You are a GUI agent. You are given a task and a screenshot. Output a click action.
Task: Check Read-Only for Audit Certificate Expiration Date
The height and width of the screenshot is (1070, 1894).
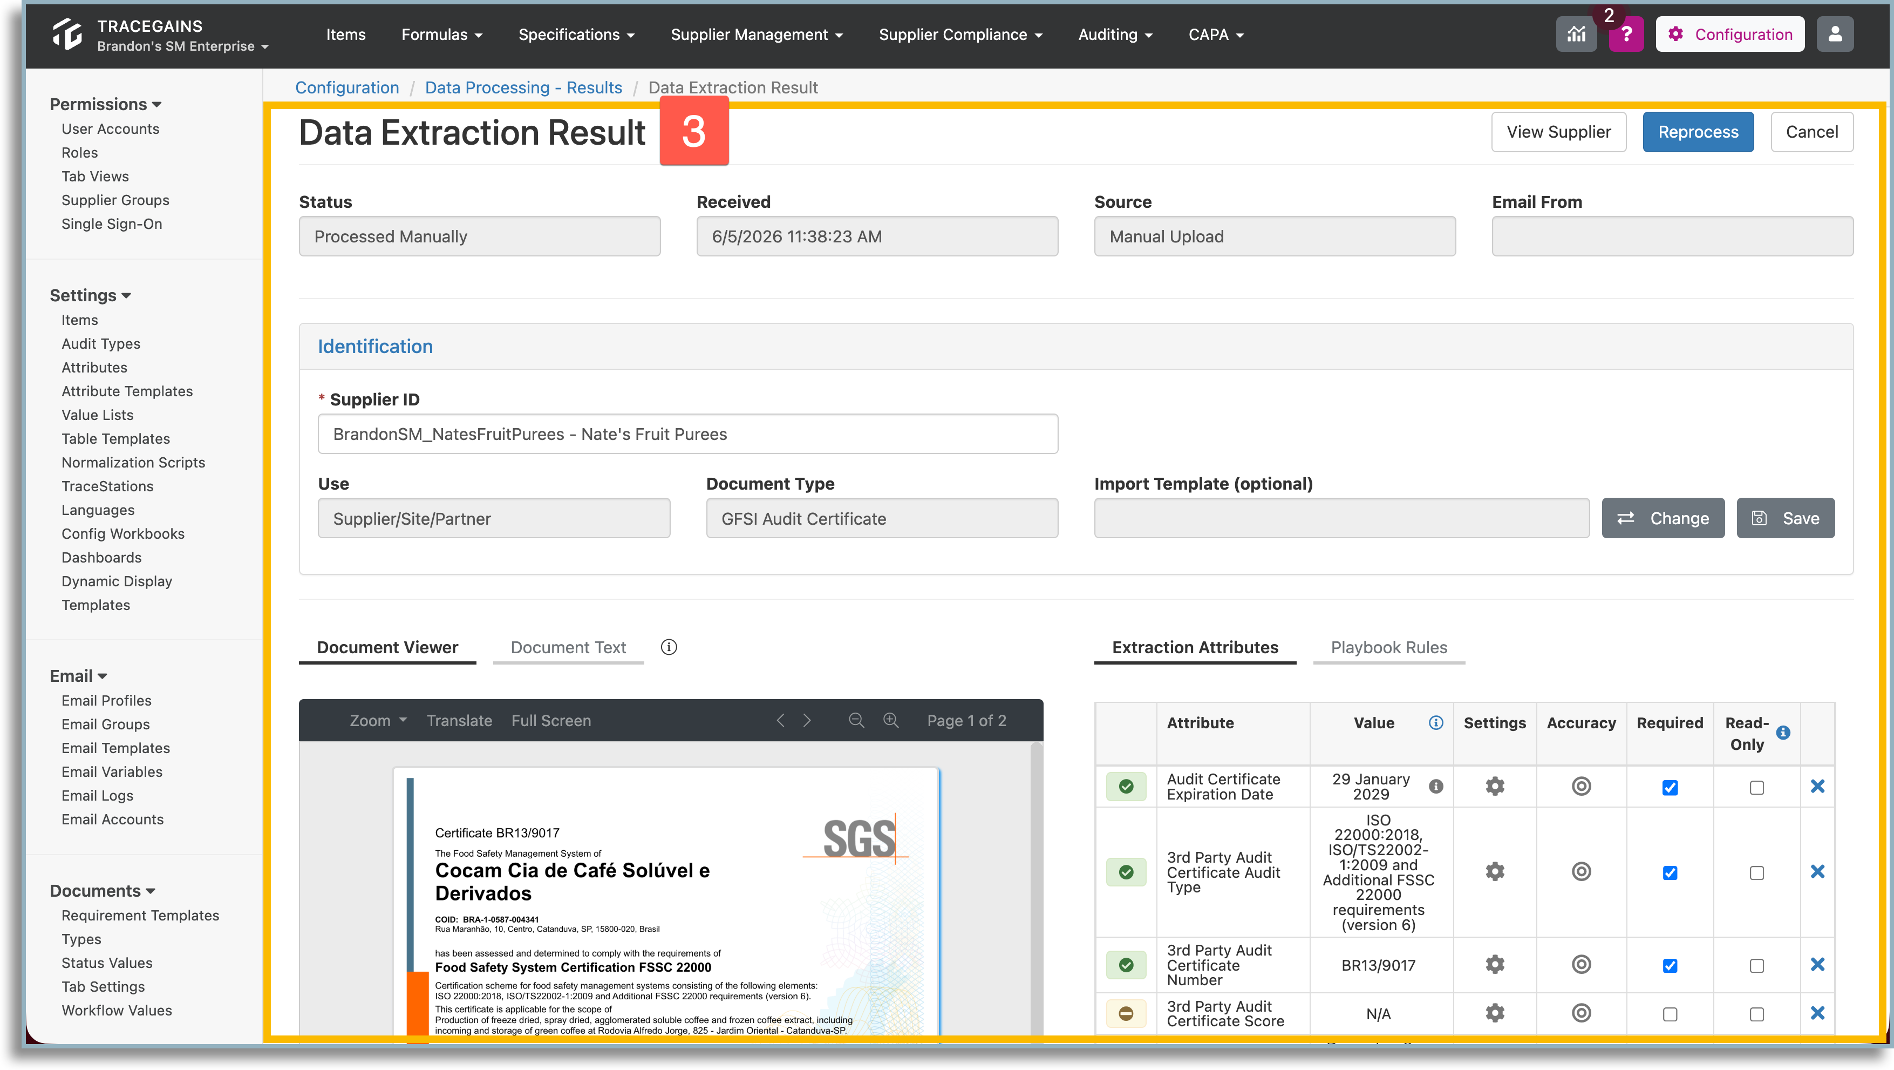tap(1756, 788)
